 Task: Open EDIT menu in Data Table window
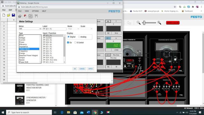tap(11, 10)
